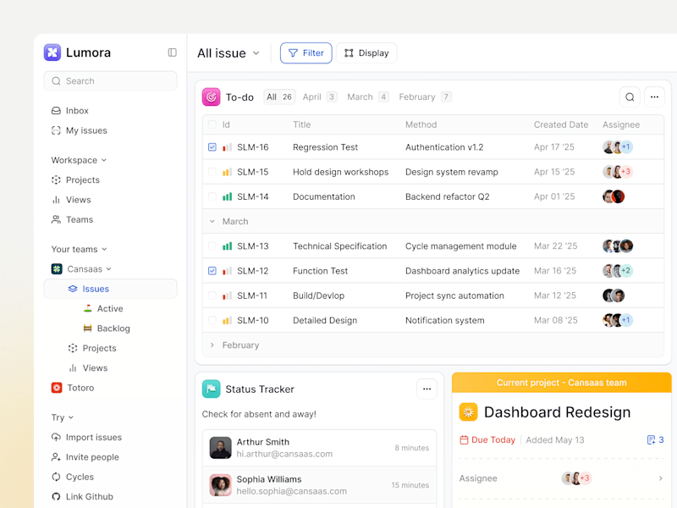Open Projects under Cansaas team
The image size is (677, 508).
point(92,348)
